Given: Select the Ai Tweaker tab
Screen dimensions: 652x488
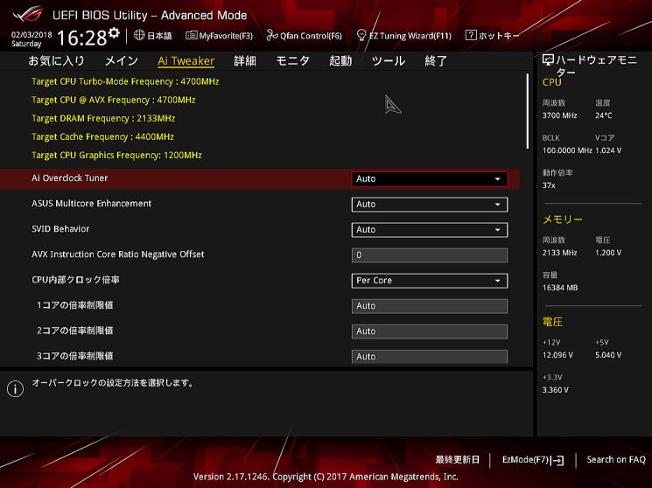Looking at the screenshot, I should tap(186, 61).
